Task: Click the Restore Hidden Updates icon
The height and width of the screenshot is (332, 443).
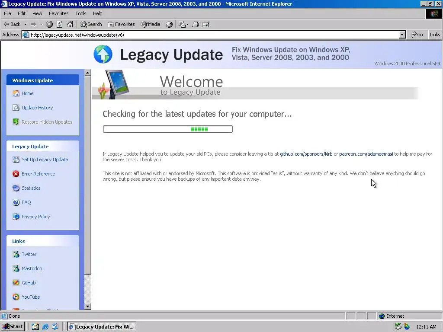Action: pos(16,121)
